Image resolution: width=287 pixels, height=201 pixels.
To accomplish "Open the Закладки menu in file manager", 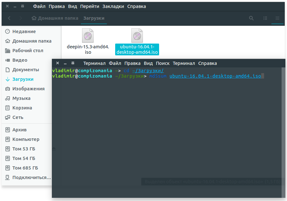I will [x=113, y=6].
